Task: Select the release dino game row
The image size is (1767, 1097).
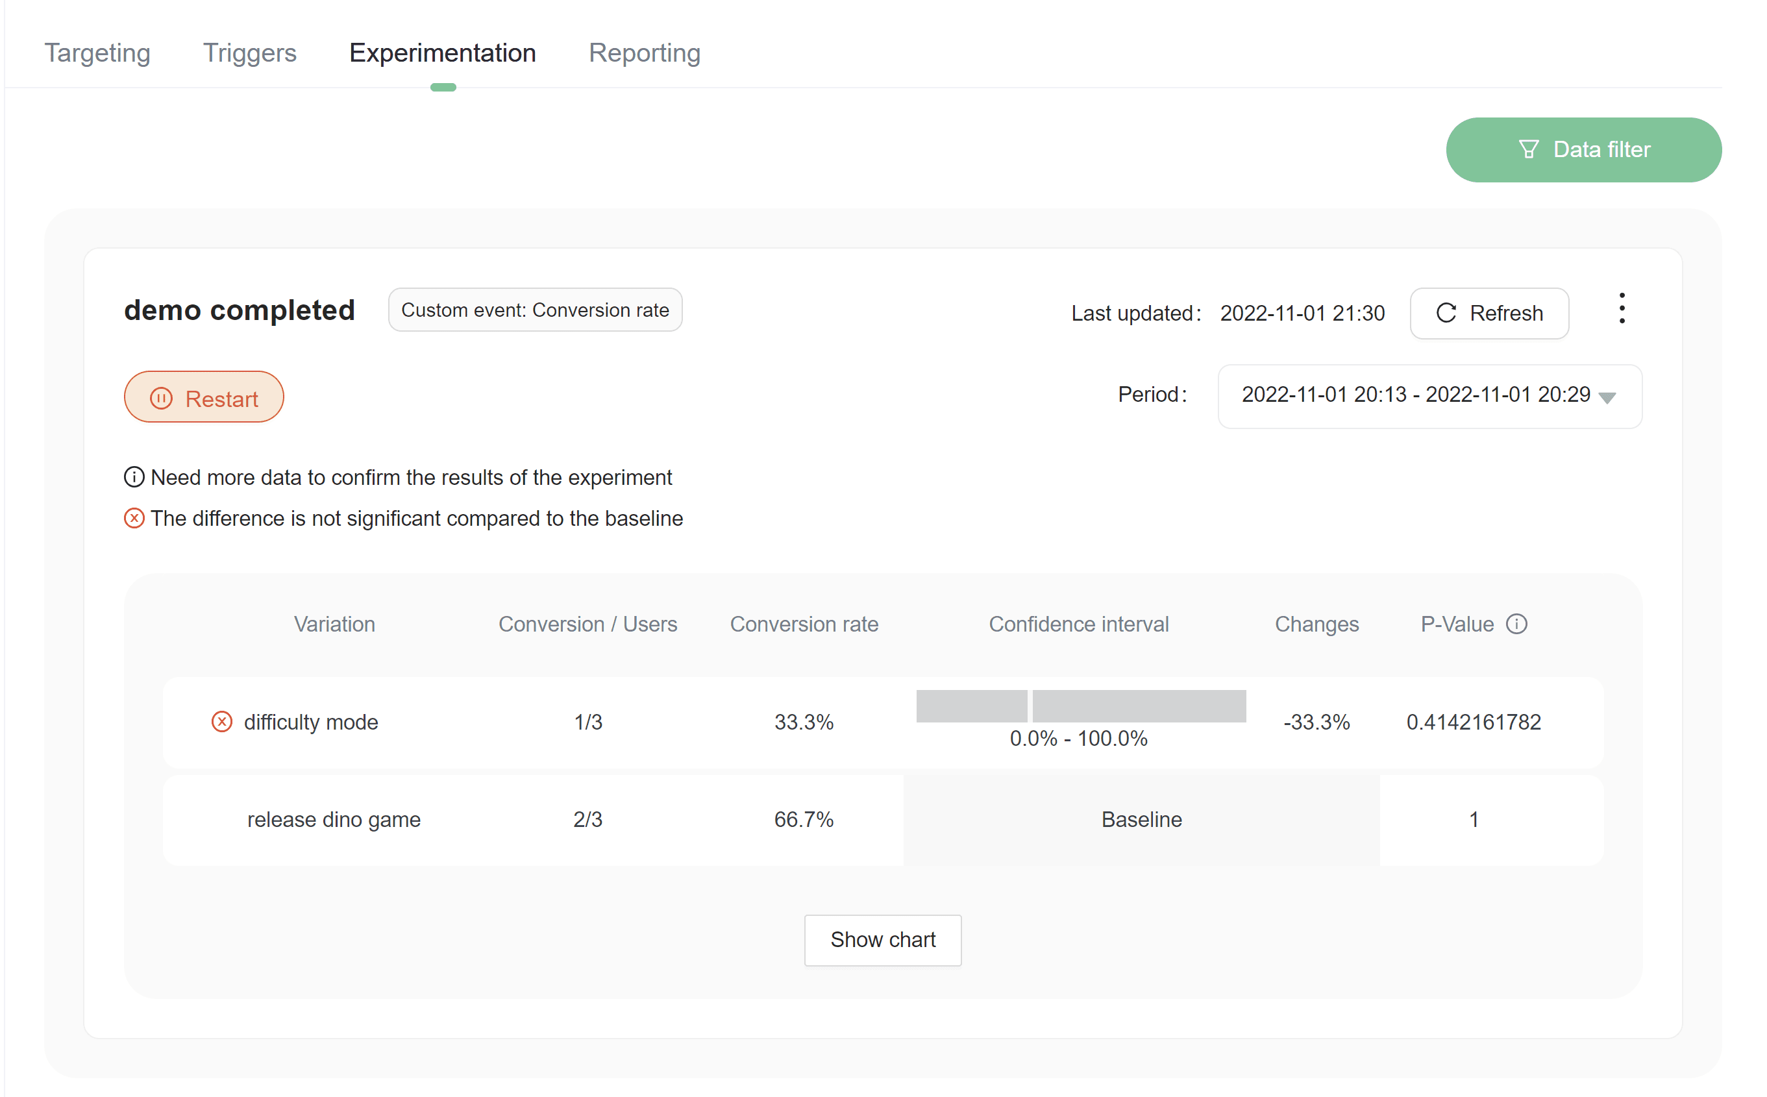Action: (334, 820)
